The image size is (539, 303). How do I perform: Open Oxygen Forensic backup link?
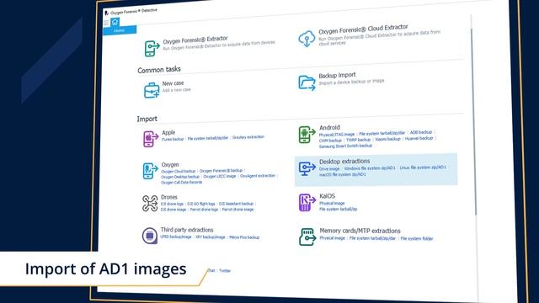point(221,170)
